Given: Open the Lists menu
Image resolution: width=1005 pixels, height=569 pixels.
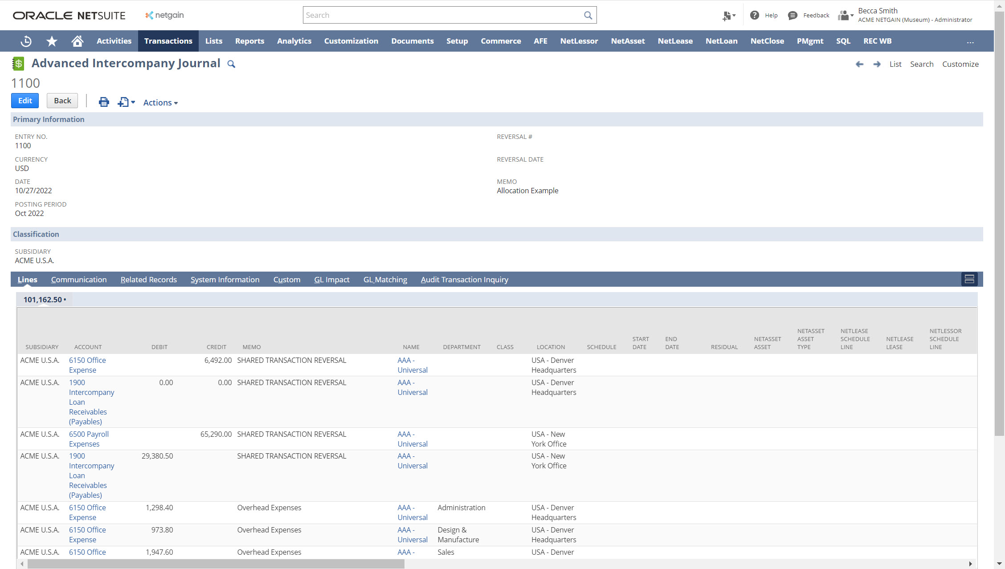Looking at the screenshot, I should coord(214,41).
